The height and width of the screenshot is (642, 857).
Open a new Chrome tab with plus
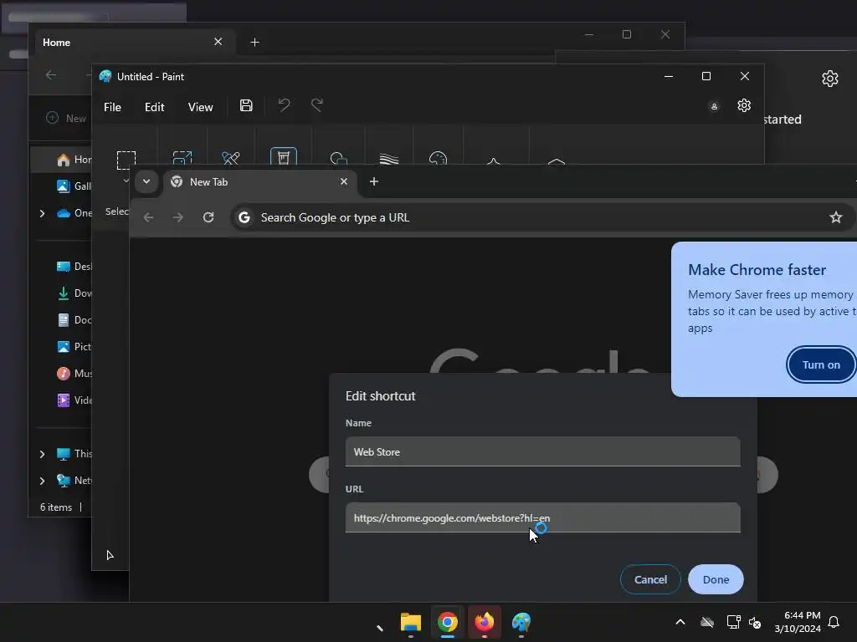[x=374, y=181]
